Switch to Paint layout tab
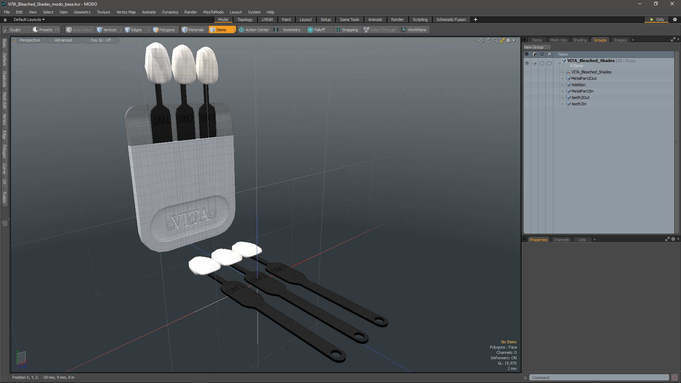The image size is (681, 383). pos(286,20)
